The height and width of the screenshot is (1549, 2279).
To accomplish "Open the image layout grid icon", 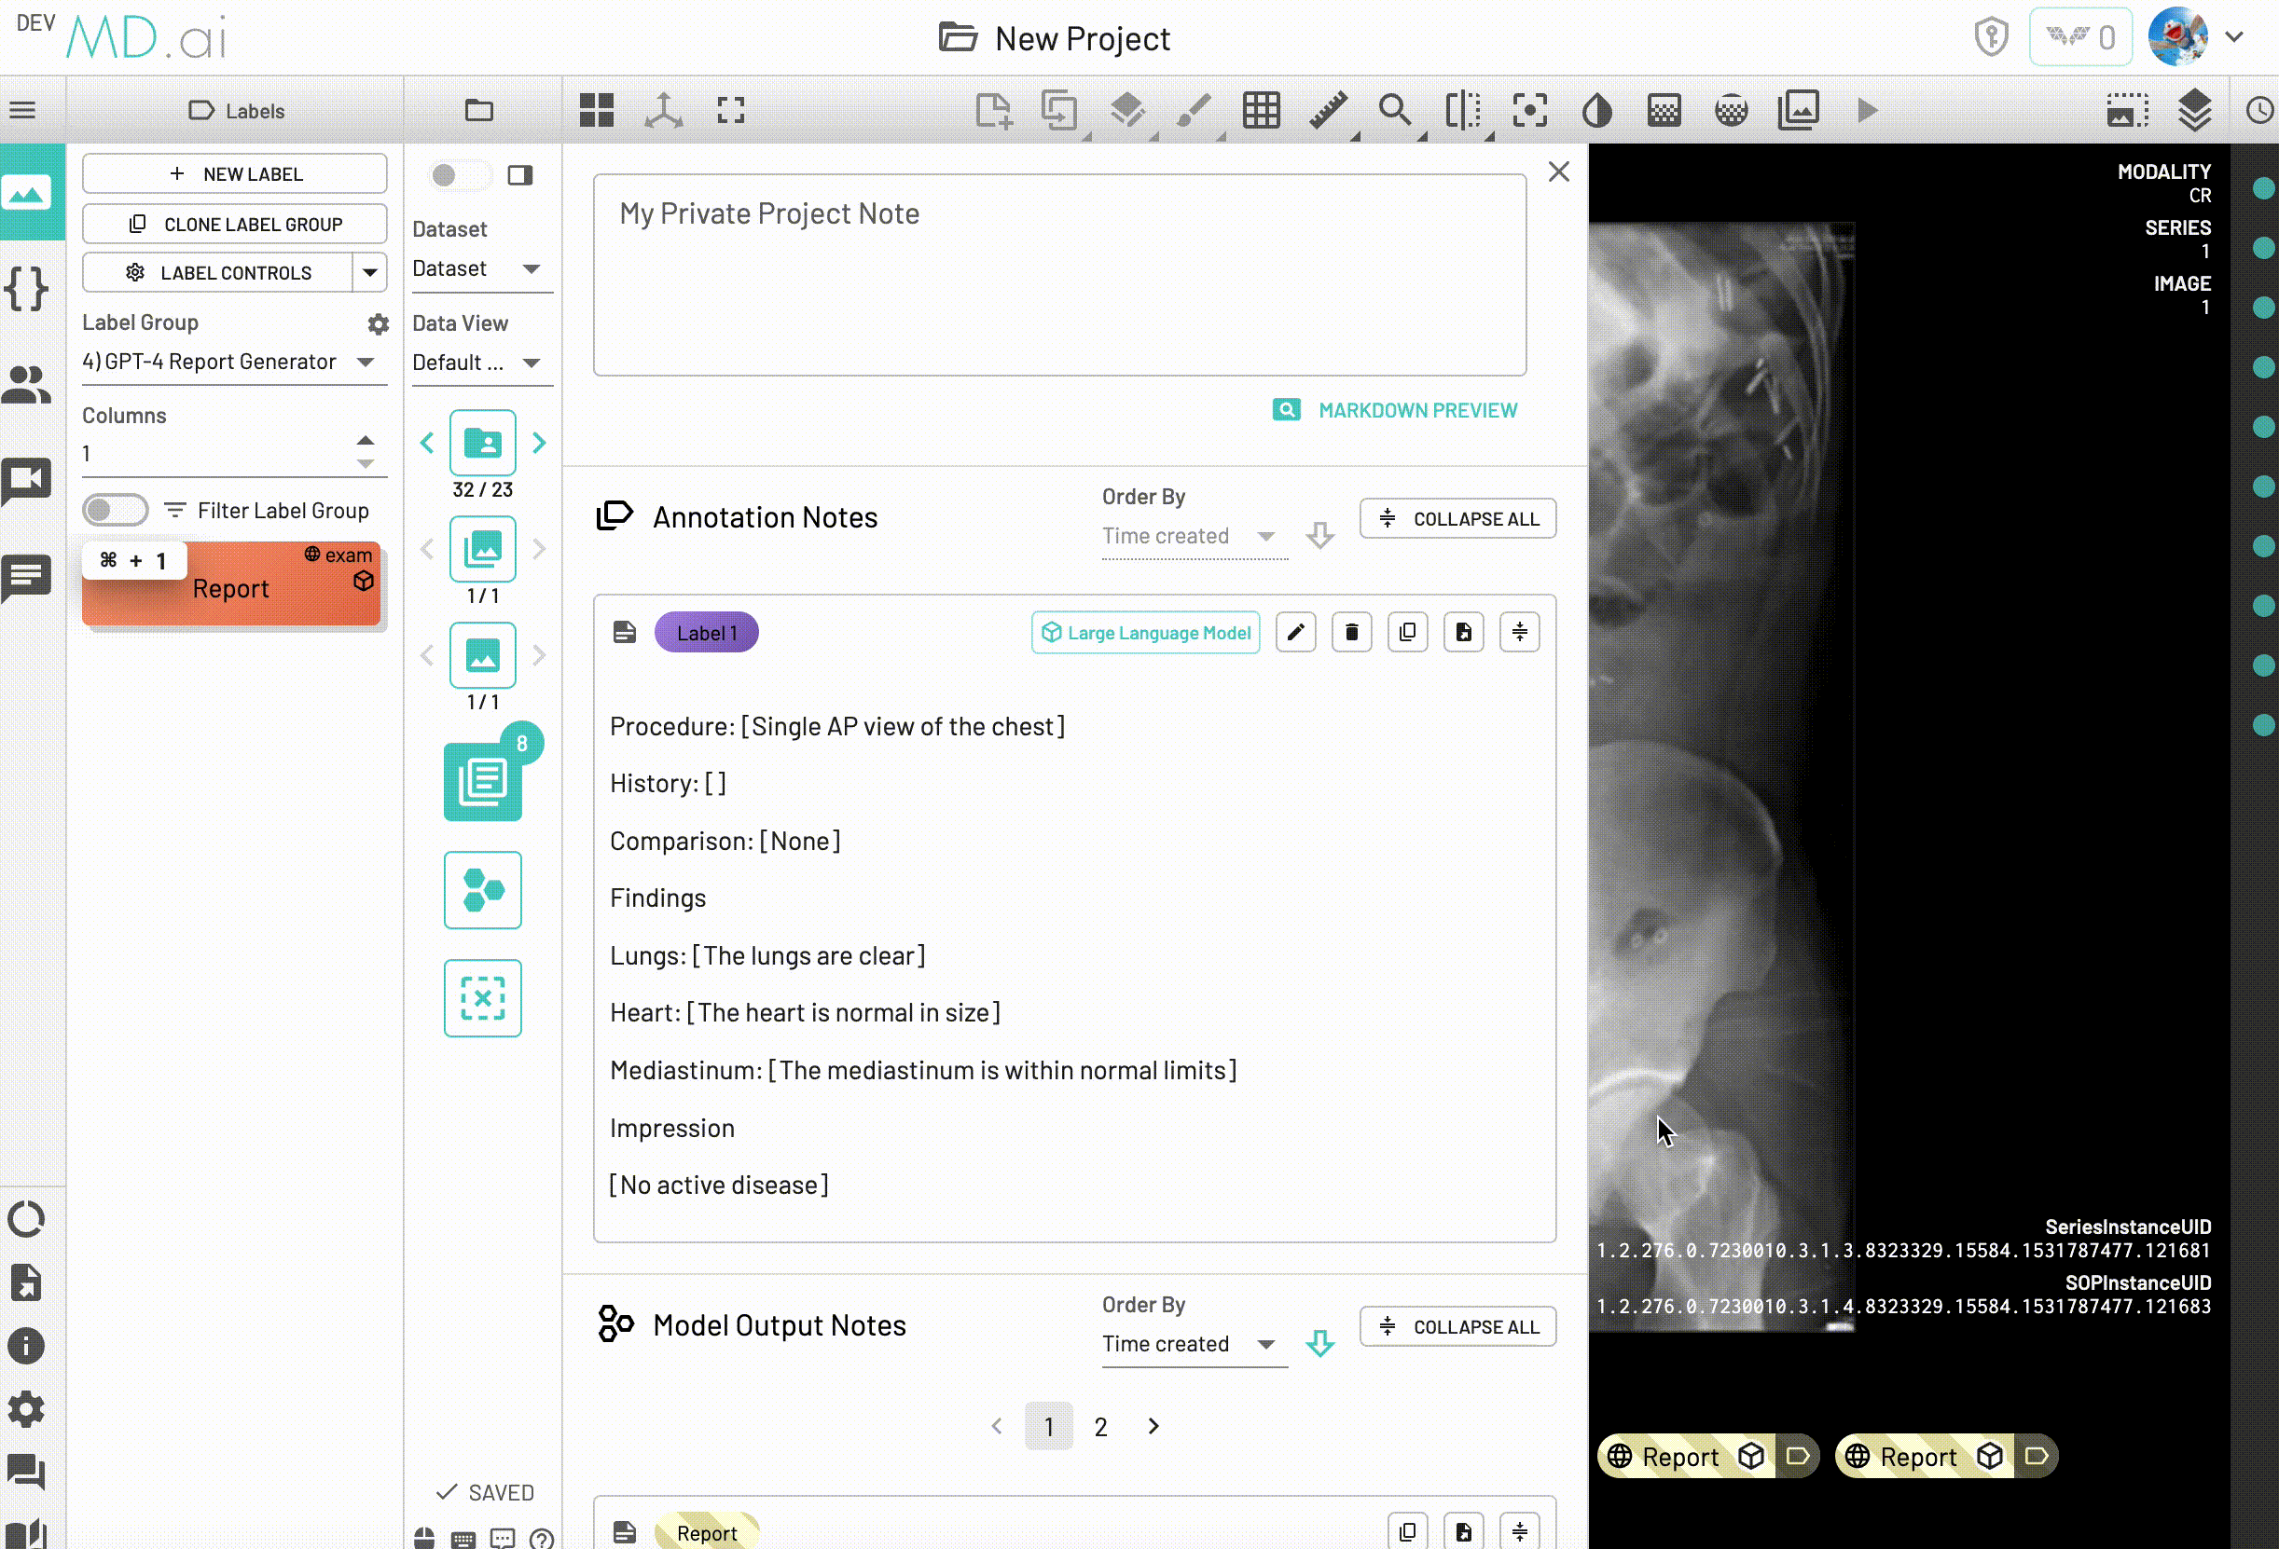I will point(596,111).
